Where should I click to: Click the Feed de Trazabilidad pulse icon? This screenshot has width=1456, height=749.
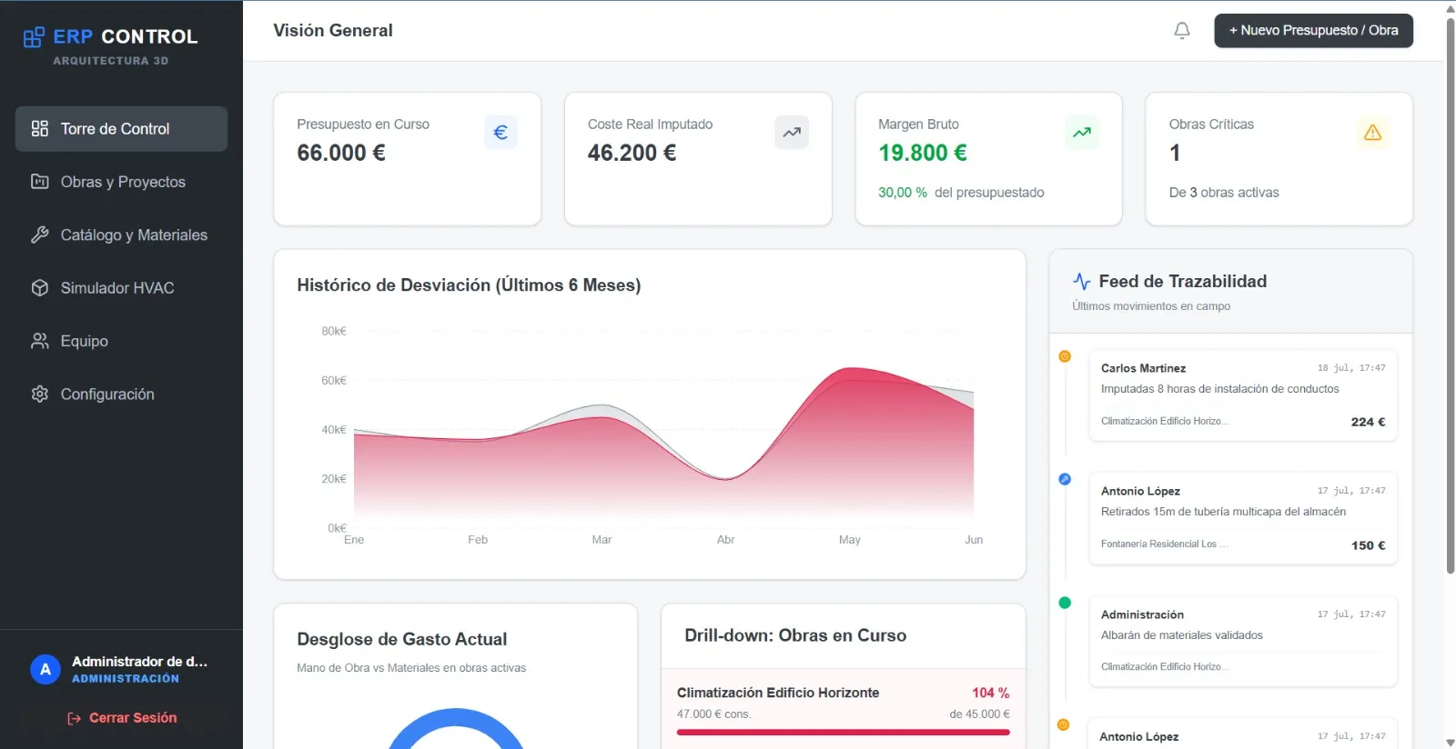[1081, 282]
